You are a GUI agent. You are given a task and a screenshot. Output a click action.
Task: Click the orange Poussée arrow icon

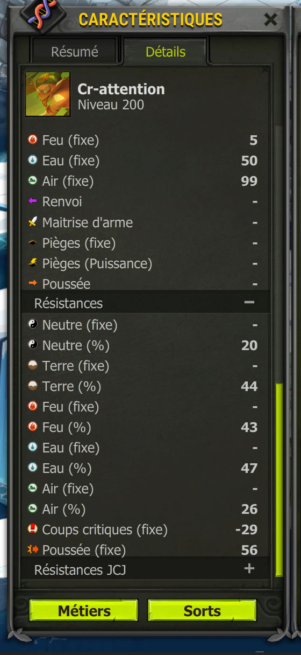(33, 283)
